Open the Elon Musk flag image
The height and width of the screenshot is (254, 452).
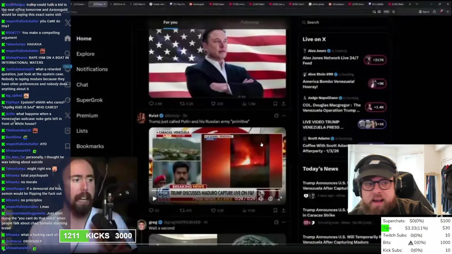tap(217, 64)
